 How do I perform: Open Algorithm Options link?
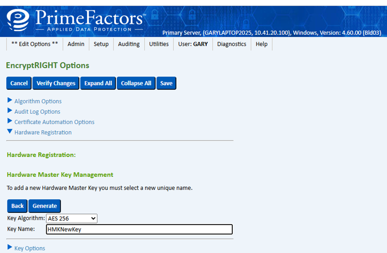coord(38,101)
